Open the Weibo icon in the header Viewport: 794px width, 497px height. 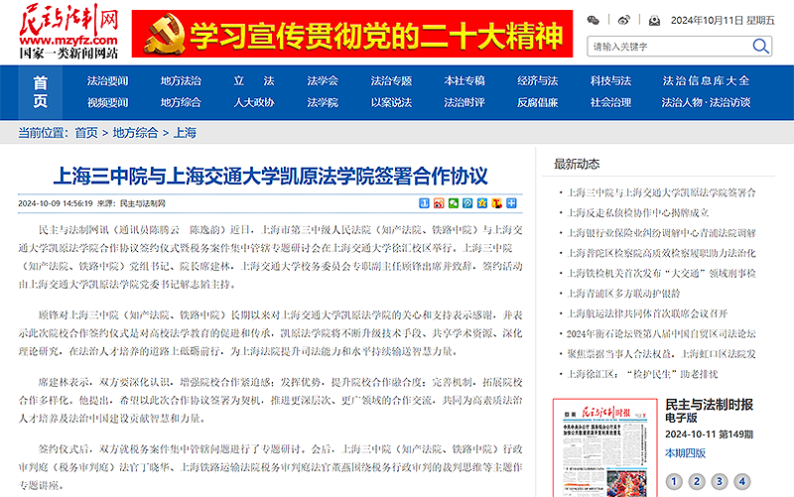point(624,20)
